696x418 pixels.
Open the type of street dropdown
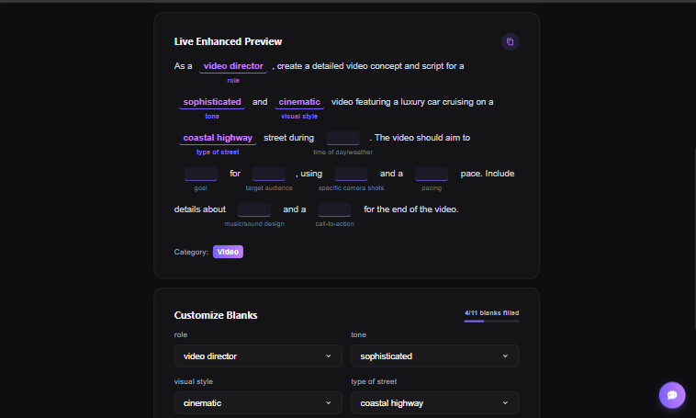(x=434, y=402)
